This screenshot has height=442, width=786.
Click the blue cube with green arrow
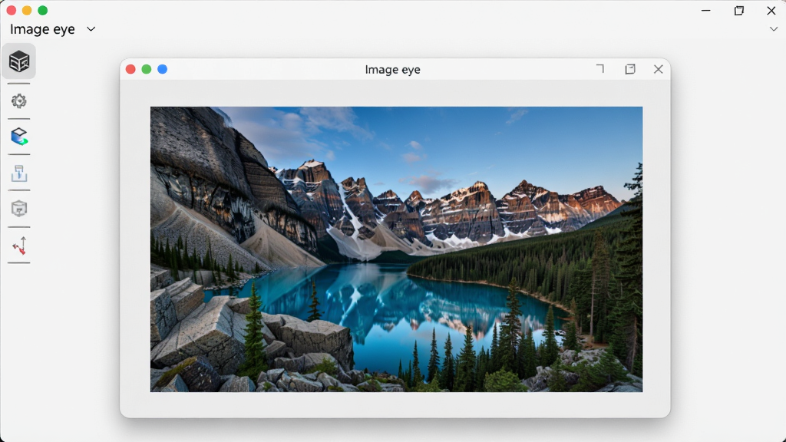19,137
